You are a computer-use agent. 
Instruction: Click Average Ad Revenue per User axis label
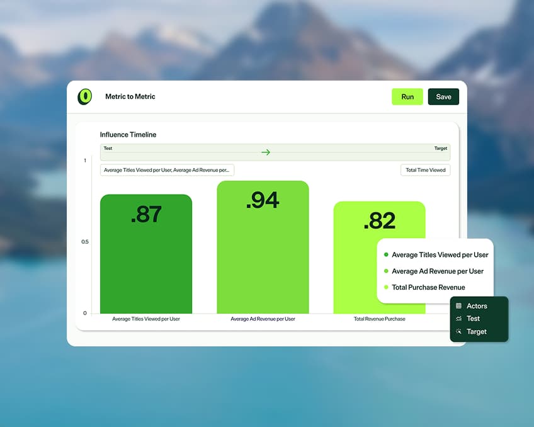(x=263, y=319)
